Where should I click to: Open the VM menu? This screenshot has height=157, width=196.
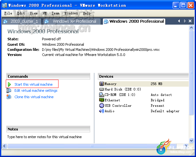click(45, 13)
